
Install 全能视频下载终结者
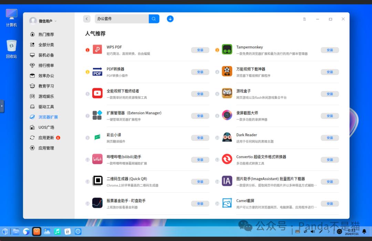tap(200, 94)
